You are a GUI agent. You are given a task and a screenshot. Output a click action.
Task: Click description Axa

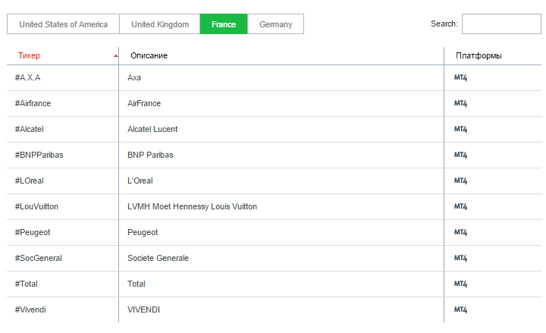tap(134, 77)
